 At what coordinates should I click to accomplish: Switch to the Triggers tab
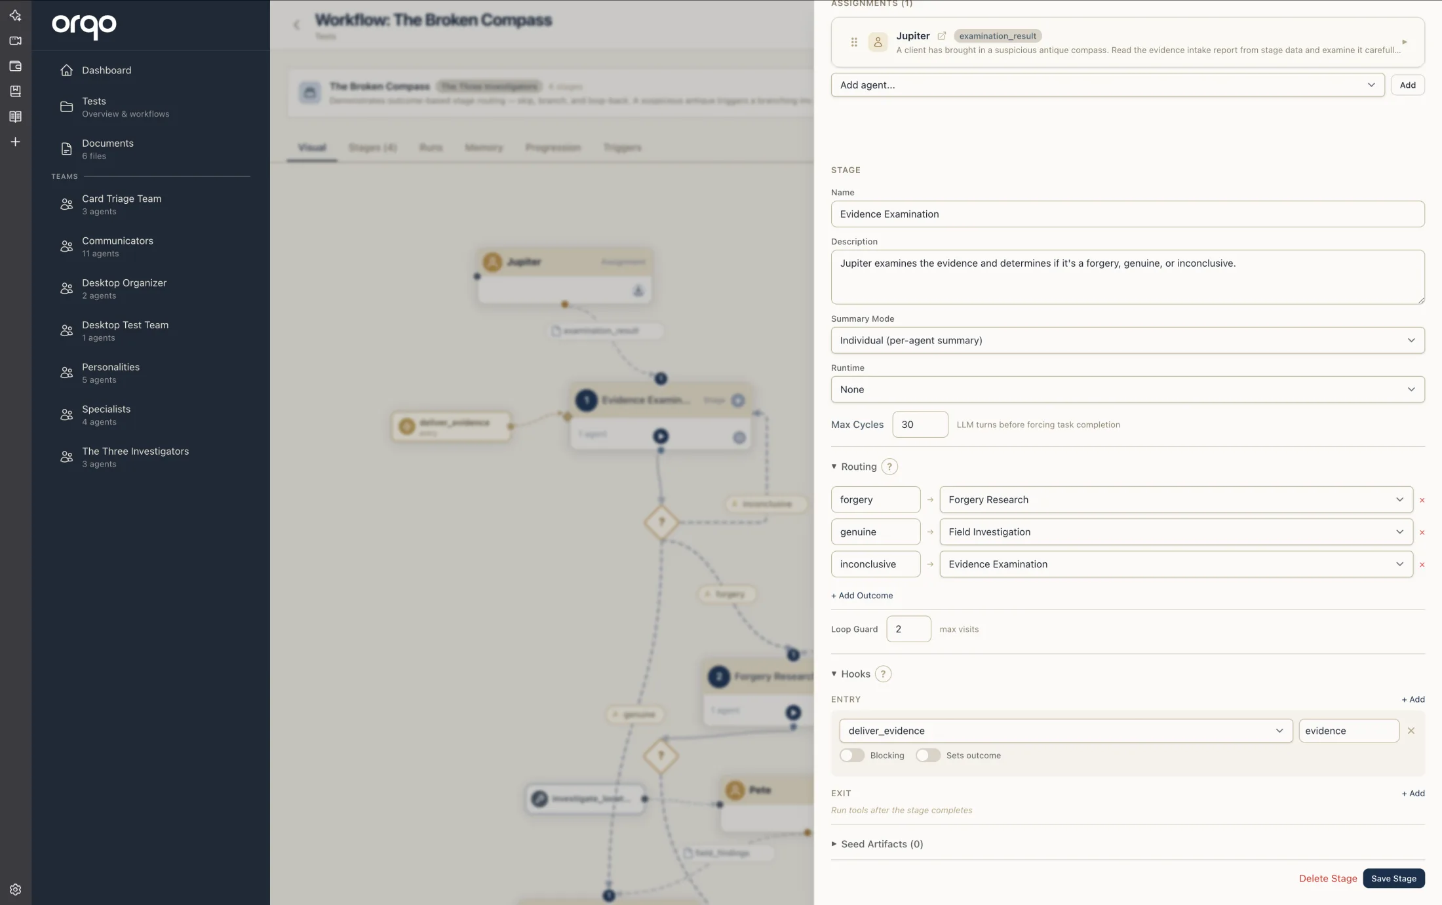[x=622, y=147]
